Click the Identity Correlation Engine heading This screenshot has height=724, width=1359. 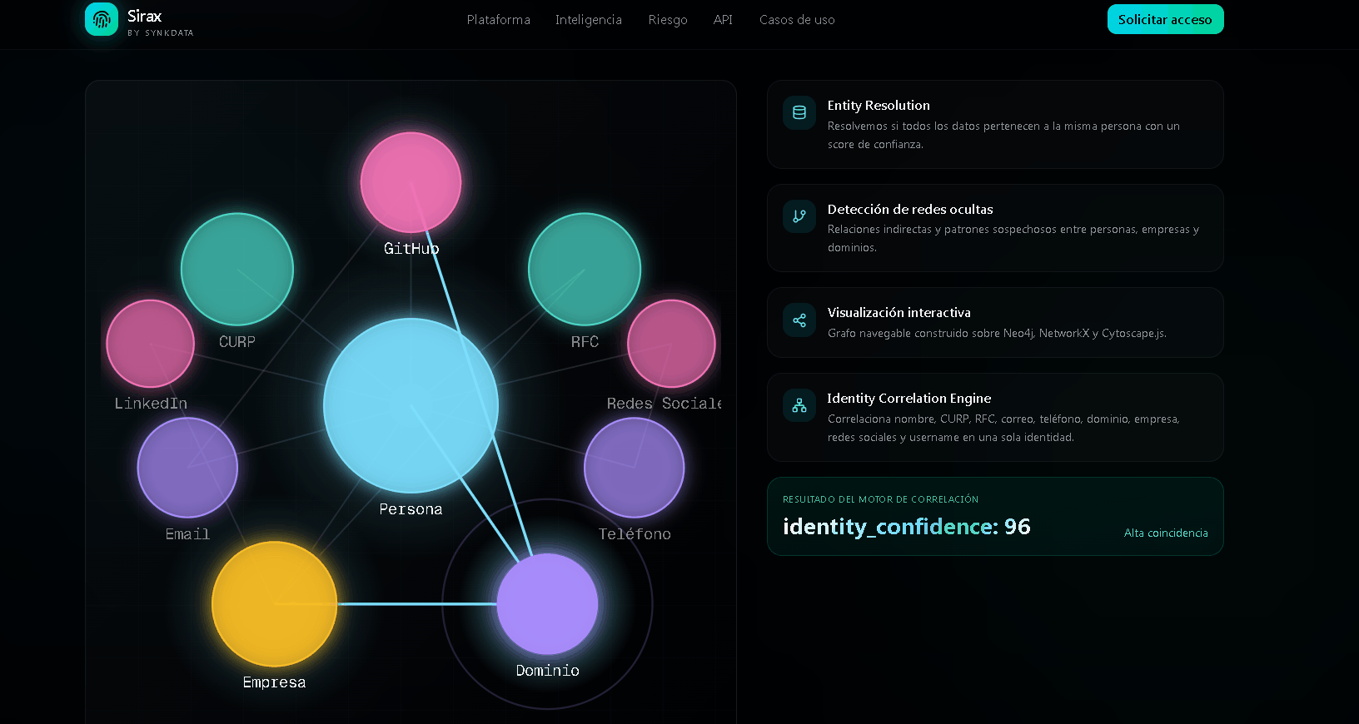point(909,399)
